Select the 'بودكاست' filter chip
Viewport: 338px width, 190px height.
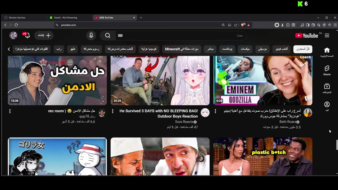tap(227, 49)
